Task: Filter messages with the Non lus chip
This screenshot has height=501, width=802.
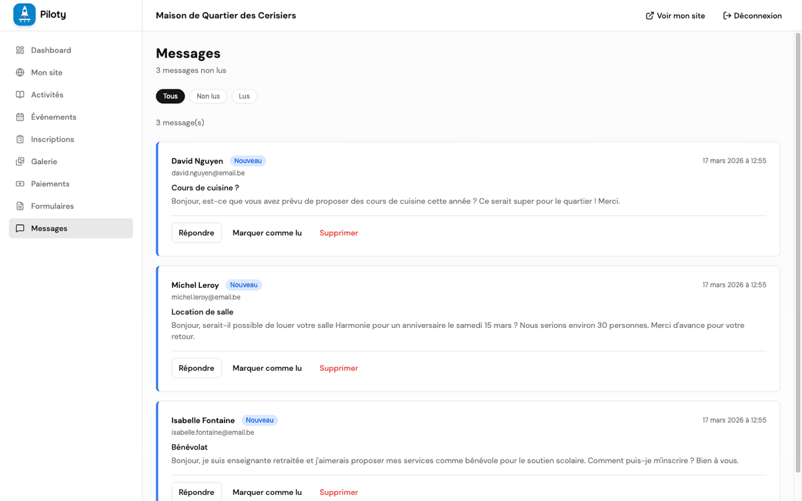Action: (208, 96)
